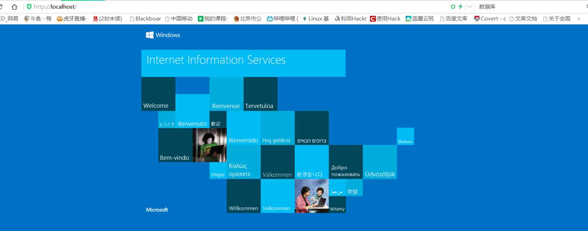Click the lightning bolt speed-mode icon
The image size is (588, 231).
click(460, 6)
